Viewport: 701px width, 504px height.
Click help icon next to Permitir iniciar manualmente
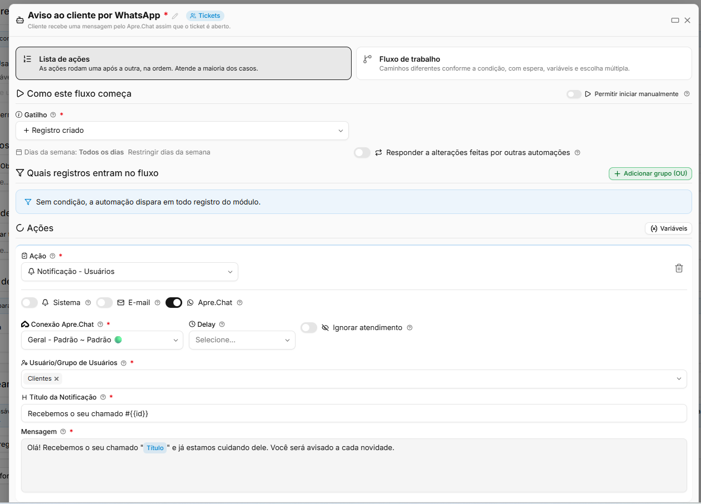687,94
